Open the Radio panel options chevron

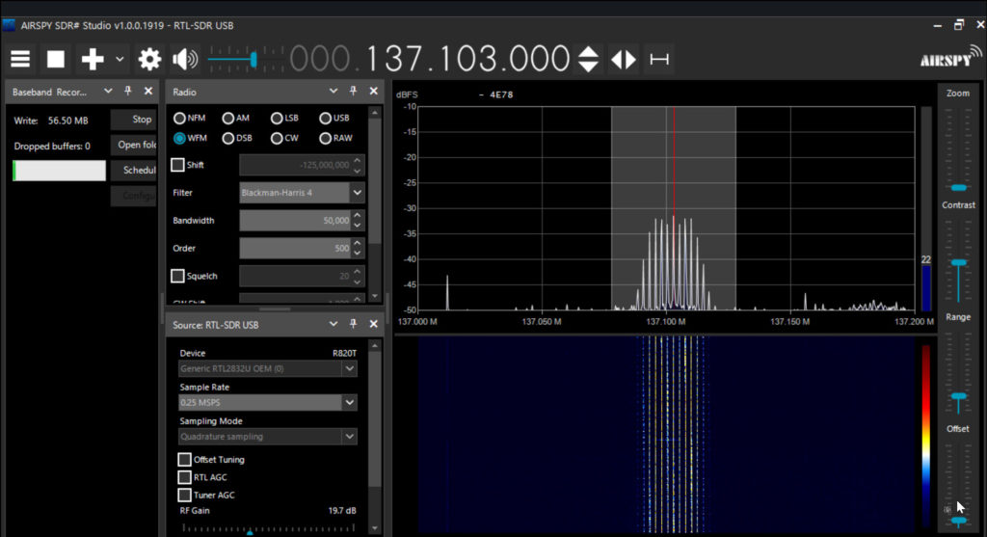coord(333,91)
